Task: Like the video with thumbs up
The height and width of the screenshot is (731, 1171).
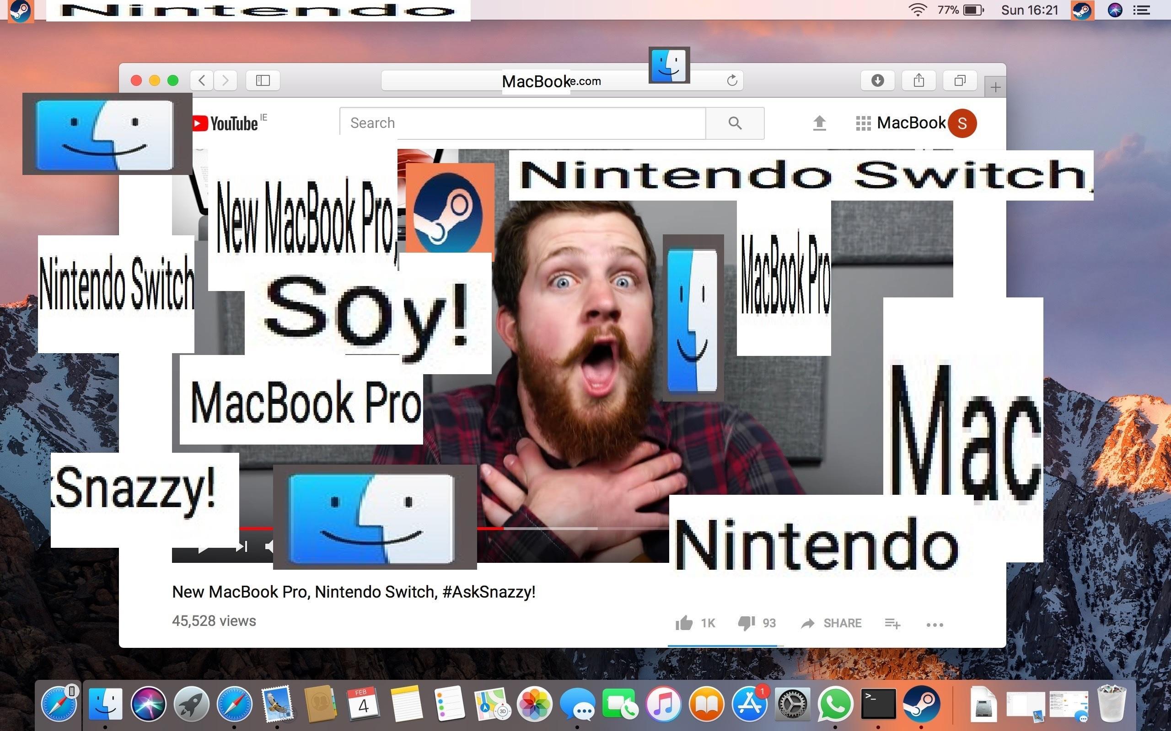Action: point(684,623)
